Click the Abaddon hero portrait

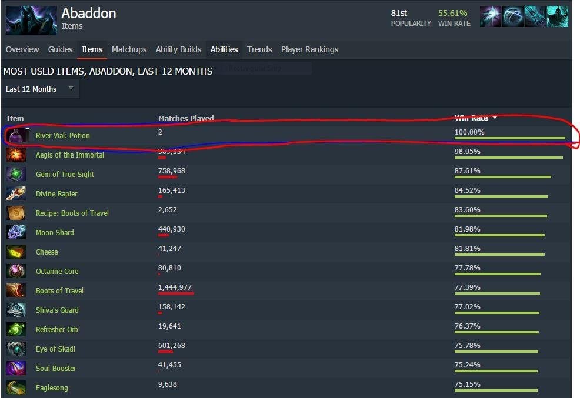pos(31,20)
